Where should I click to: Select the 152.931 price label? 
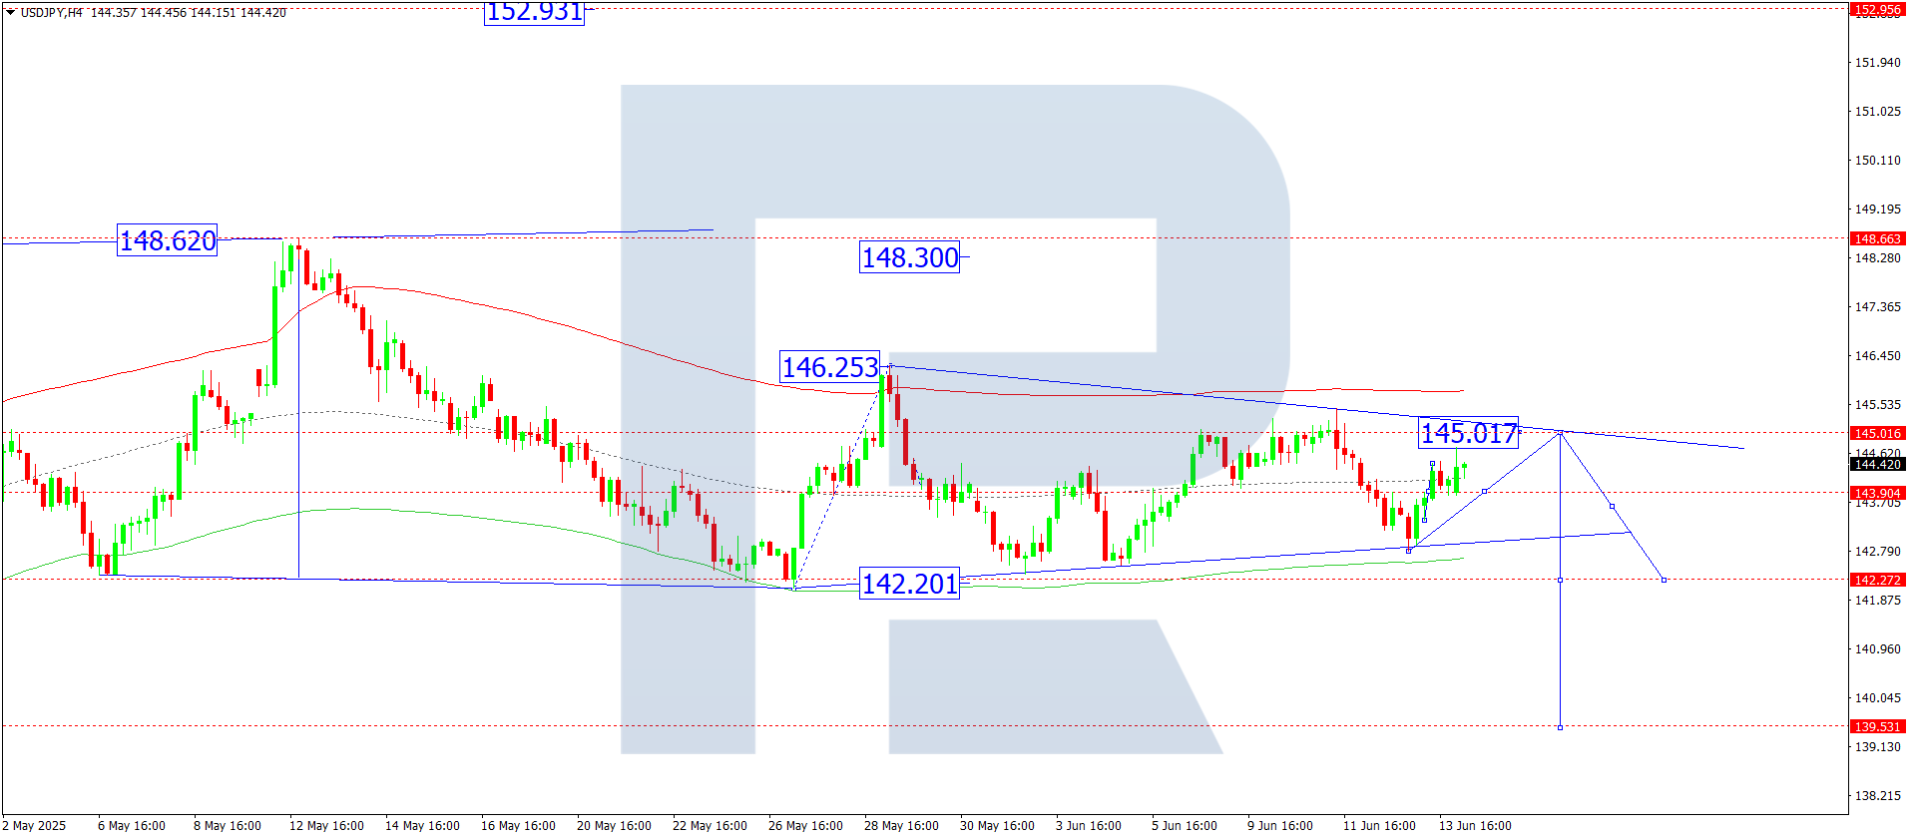[534, 13]
